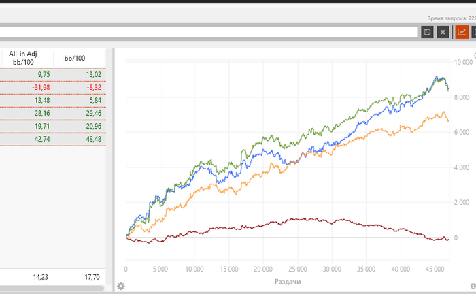
Task: Click the total value 14,23
Action: pyautogui.click(x=40, y=277)
